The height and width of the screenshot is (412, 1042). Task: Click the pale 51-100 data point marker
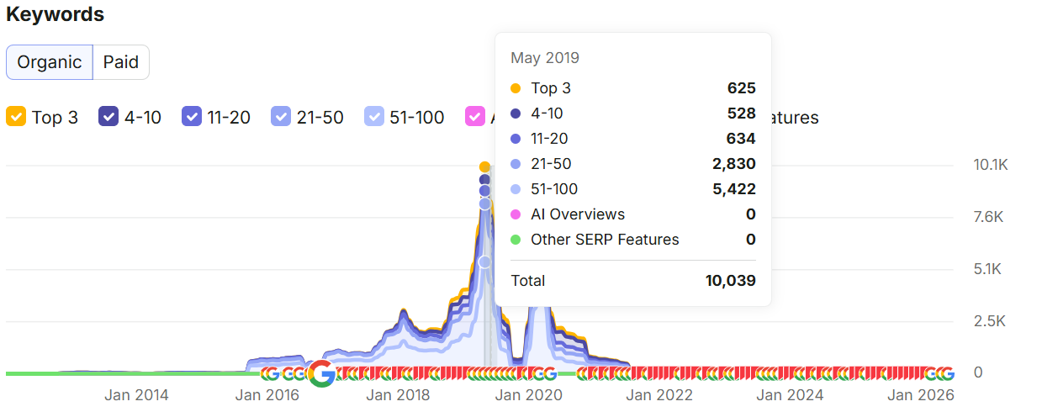pyautogui.click(x=484, y=262)
